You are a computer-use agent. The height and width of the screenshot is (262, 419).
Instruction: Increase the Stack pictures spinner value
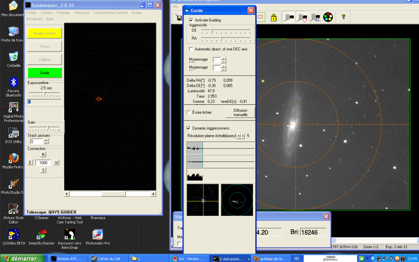(46, 140)
